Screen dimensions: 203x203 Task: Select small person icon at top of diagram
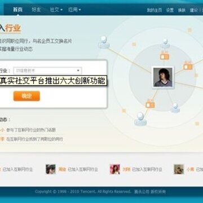click(x=165, y=43)
